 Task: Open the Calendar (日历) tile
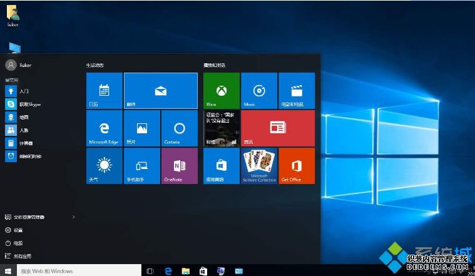tap(105, 90)
